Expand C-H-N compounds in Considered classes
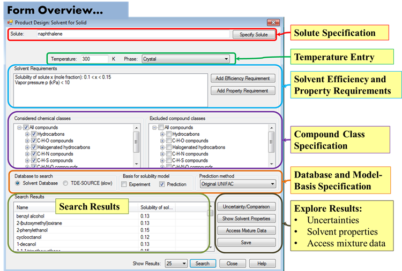 coord(27,154)
